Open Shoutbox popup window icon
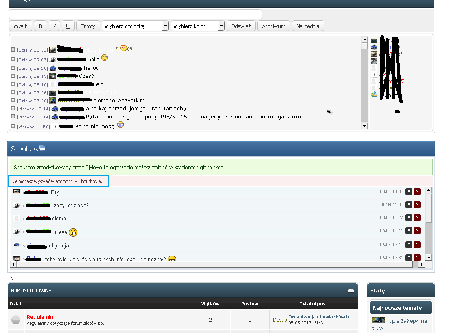461x333 pixels. point(42,148)
